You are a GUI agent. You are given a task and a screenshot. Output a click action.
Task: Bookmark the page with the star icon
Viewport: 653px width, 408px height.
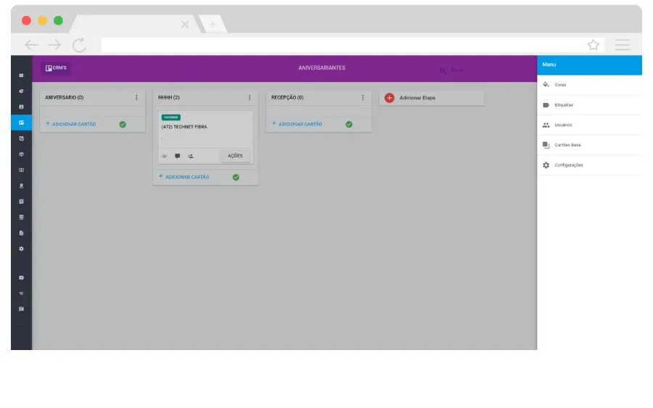coord(594,44)
